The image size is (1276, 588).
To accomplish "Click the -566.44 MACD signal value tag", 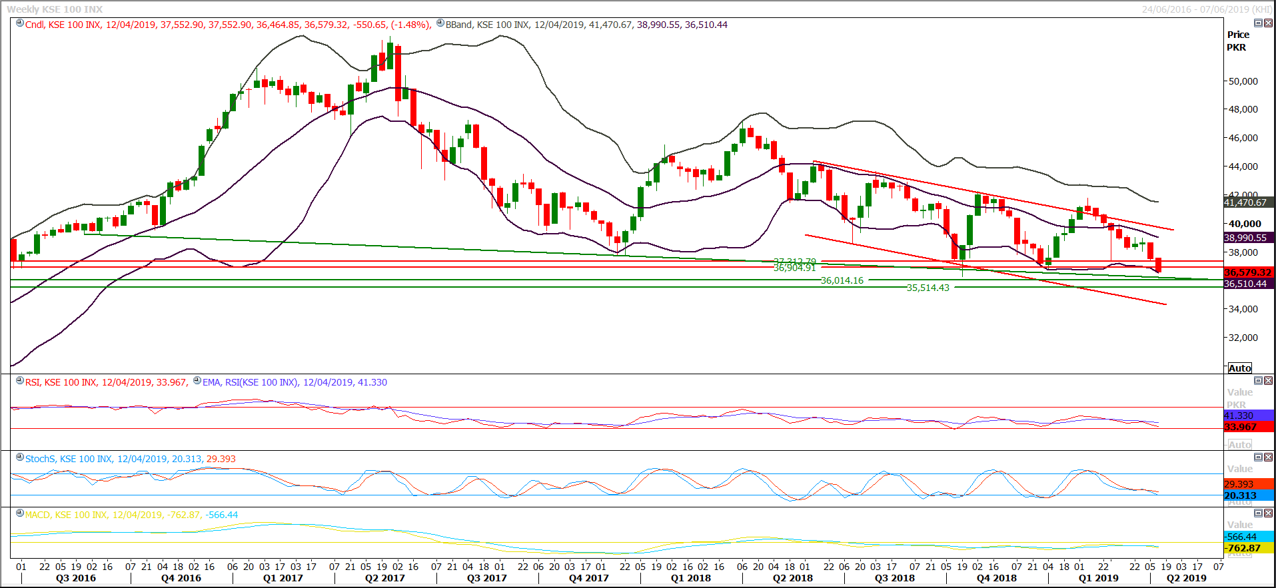I will pyautogui.click(x=1249, y=537).
